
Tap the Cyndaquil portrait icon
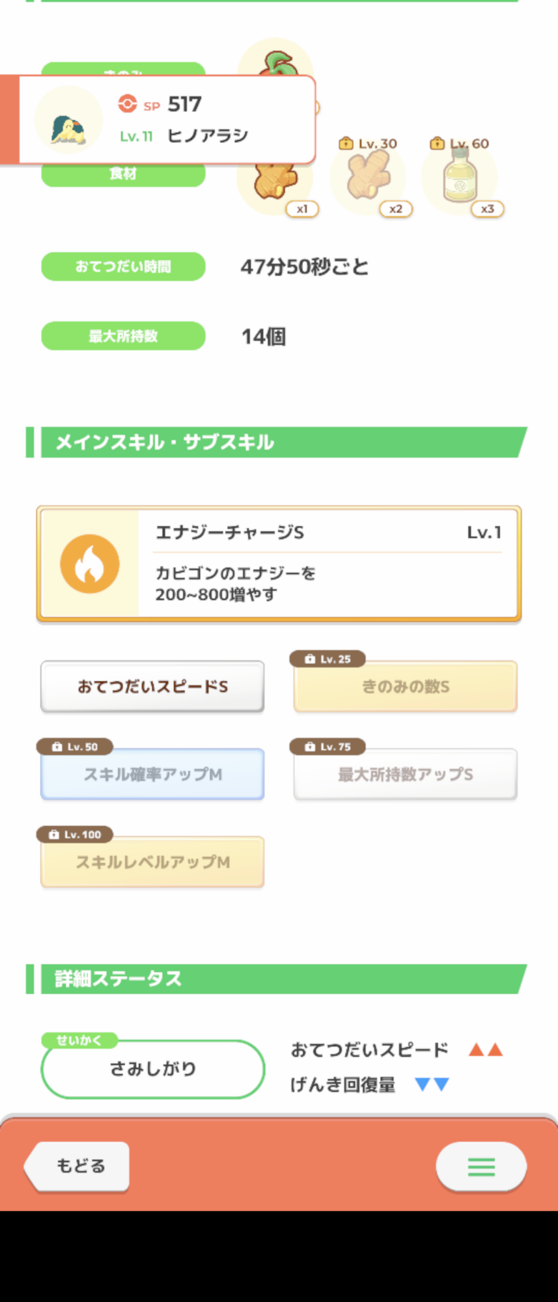68,120
